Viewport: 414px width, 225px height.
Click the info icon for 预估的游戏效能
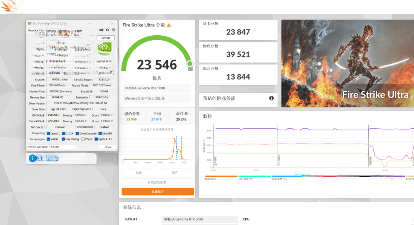[x=271, y=98]
